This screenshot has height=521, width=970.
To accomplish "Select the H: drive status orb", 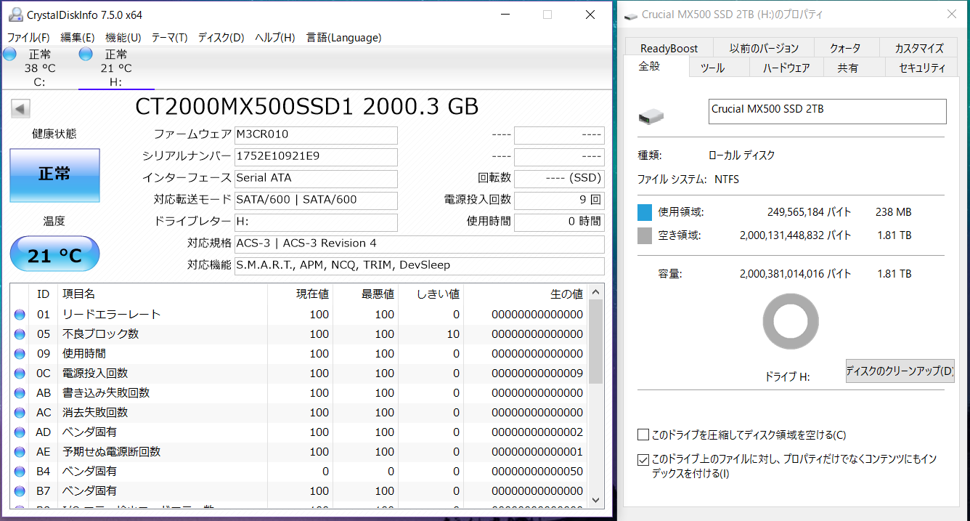I will (86, 54).
